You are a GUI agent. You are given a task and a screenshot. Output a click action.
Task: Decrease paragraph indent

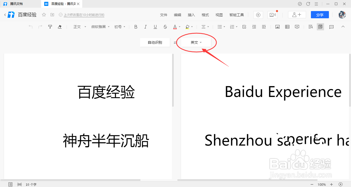click(254, 27)
